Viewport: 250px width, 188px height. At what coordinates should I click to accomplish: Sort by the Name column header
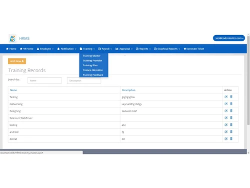click(13, 90)
